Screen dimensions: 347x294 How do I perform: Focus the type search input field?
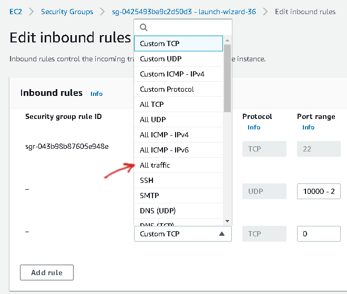183,27
